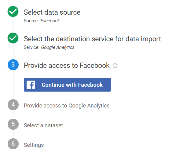This screenshot has width=195, height=167.
Task: Click the green checkmark beside destination service step
Action: pyautogui.click(x=13, y=38)
